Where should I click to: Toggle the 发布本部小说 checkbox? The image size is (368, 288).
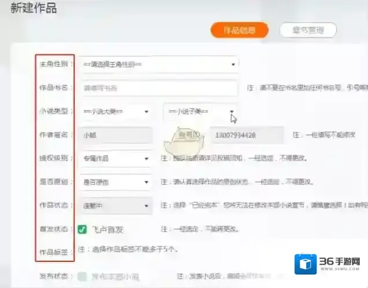tap(82, 276)
